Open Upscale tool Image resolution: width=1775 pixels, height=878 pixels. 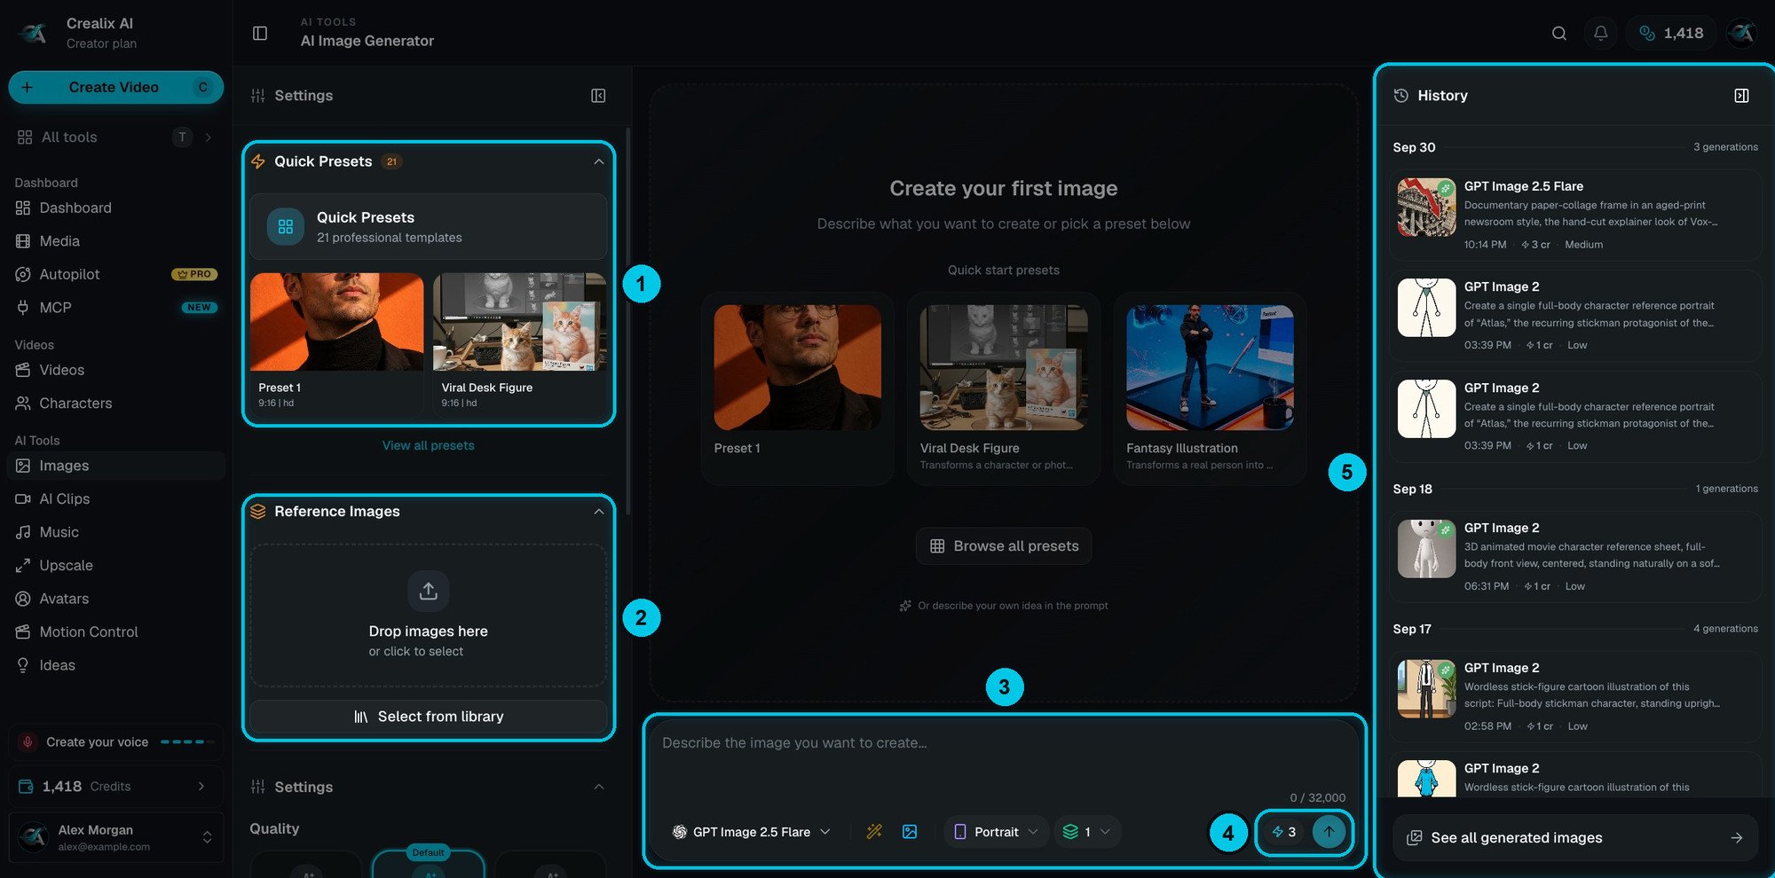coord(115,566)
